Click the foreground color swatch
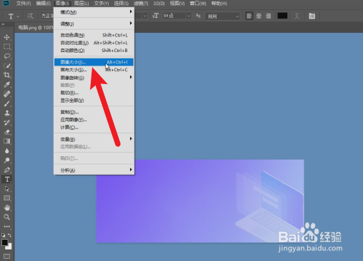Viewport: 363px width, 261px height. point(5,242)
